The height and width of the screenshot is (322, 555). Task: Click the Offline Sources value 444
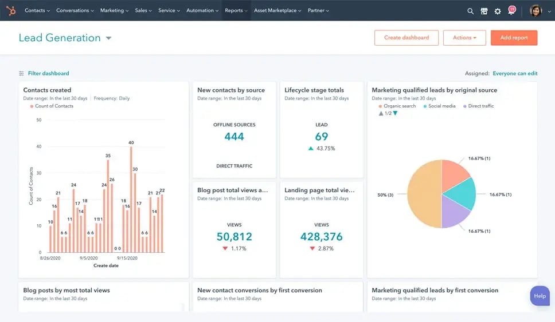234,137
